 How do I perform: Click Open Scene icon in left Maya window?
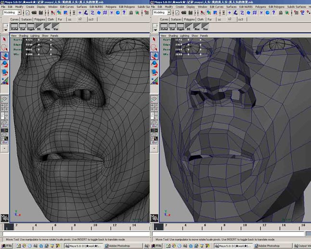tap(34, 13)
